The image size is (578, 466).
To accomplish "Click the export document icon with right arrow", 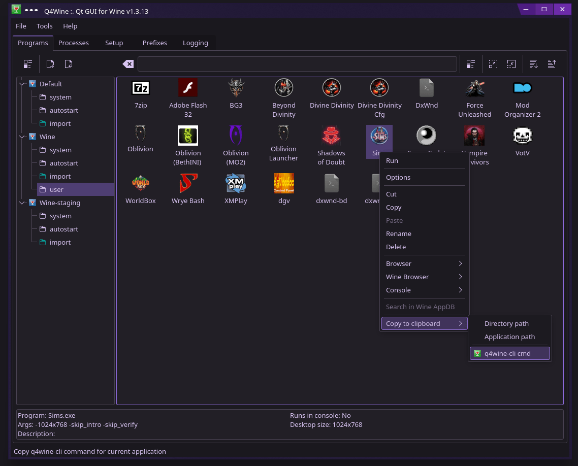I will [50, 64].
